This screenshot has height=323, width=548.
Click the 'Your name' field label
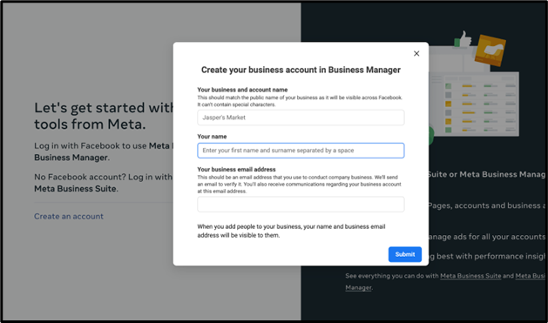(x=212, y=137)
